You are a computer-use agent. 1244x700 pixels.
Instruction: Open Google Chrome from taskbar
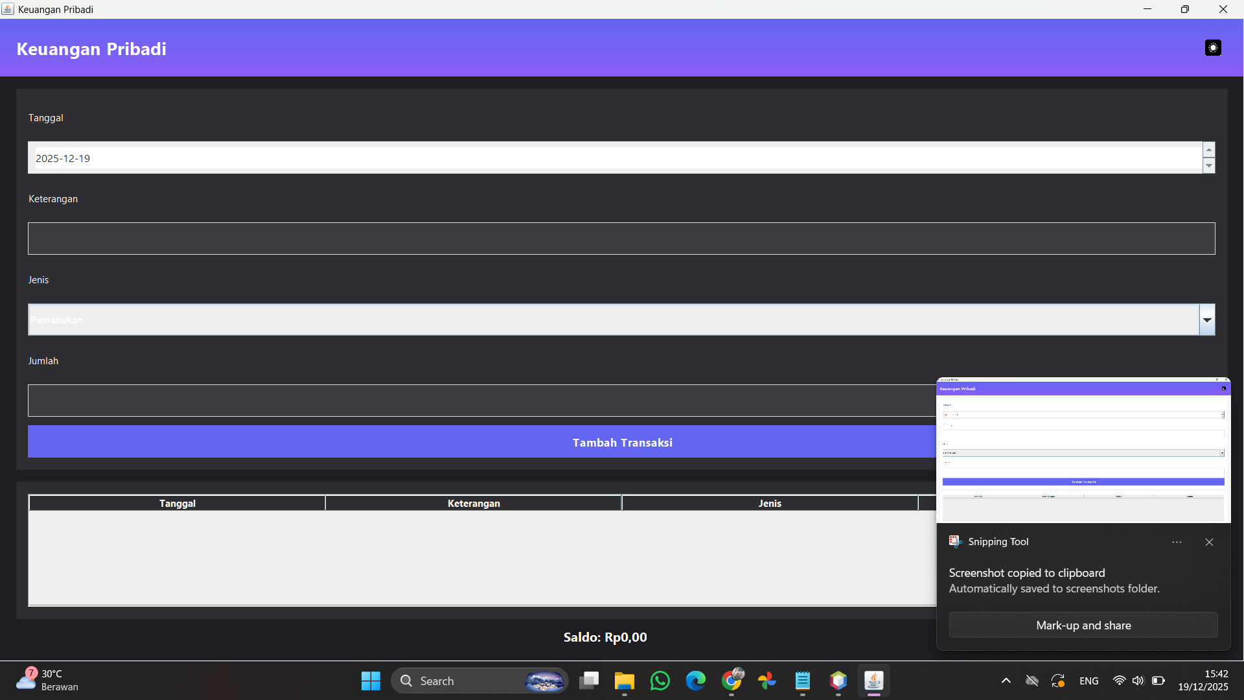[731, 681]
